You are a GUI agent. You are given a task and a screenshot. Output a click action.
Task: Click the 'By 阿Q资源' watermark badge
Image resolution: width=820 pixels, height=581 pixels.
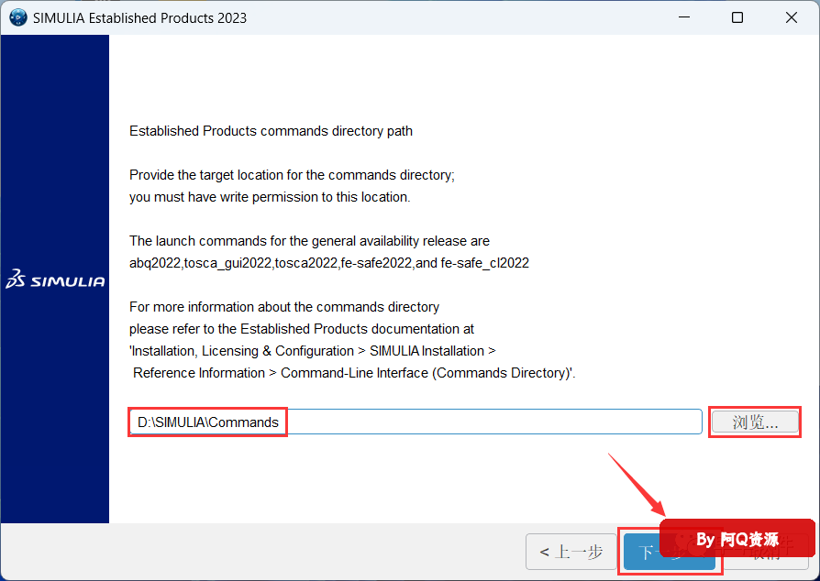pos(737,539)
